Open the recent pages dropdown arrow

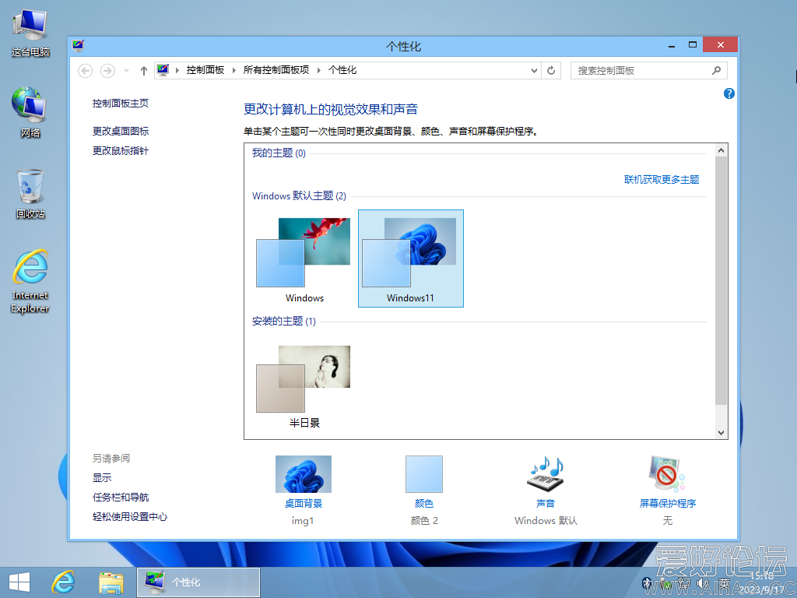[127, 70]
